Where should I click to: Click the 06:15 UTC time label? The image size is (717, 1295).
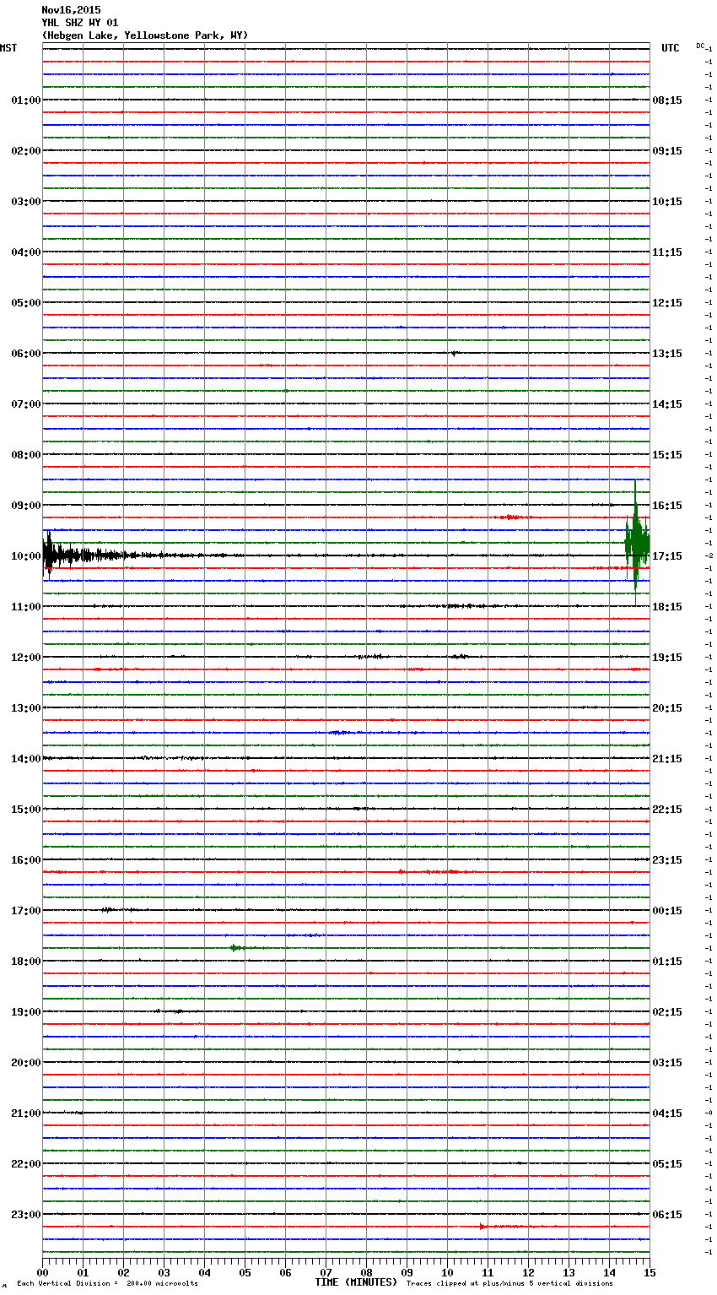click(667, 1215)
